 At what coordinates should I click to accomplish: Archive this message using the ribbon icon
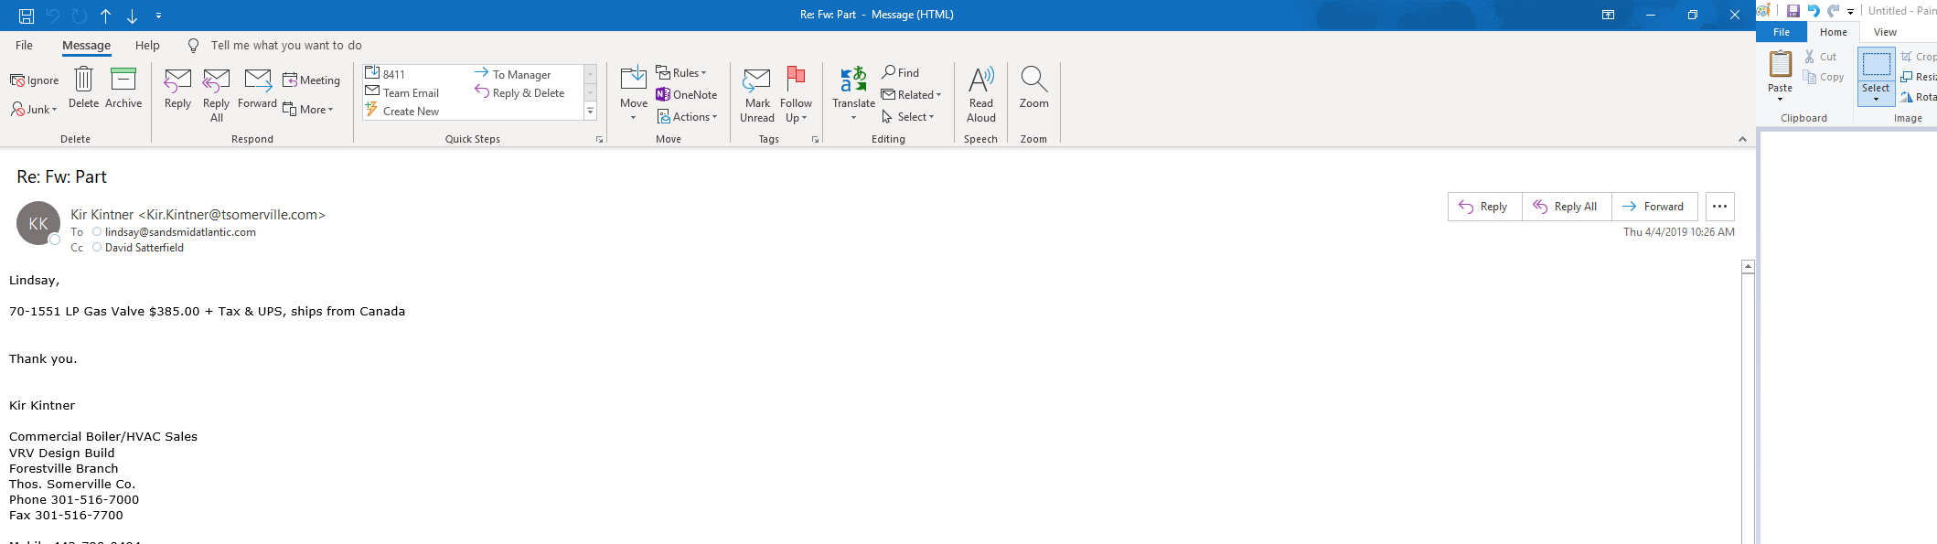click(123, 80)
